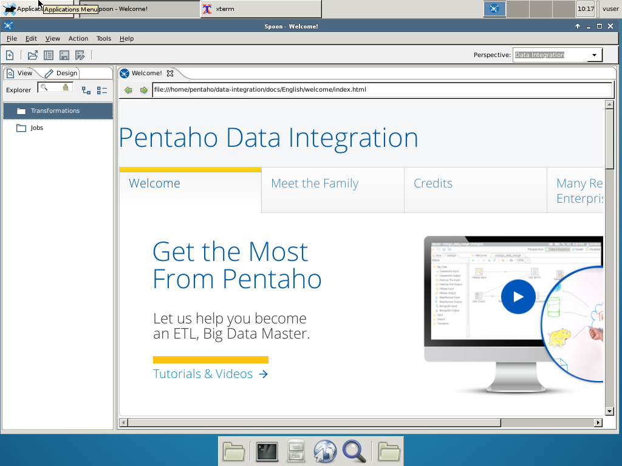The image size is (622, 466).
Task: Open the Meet the Family tab
Action: pyautogui.click(x=333, y=190)
